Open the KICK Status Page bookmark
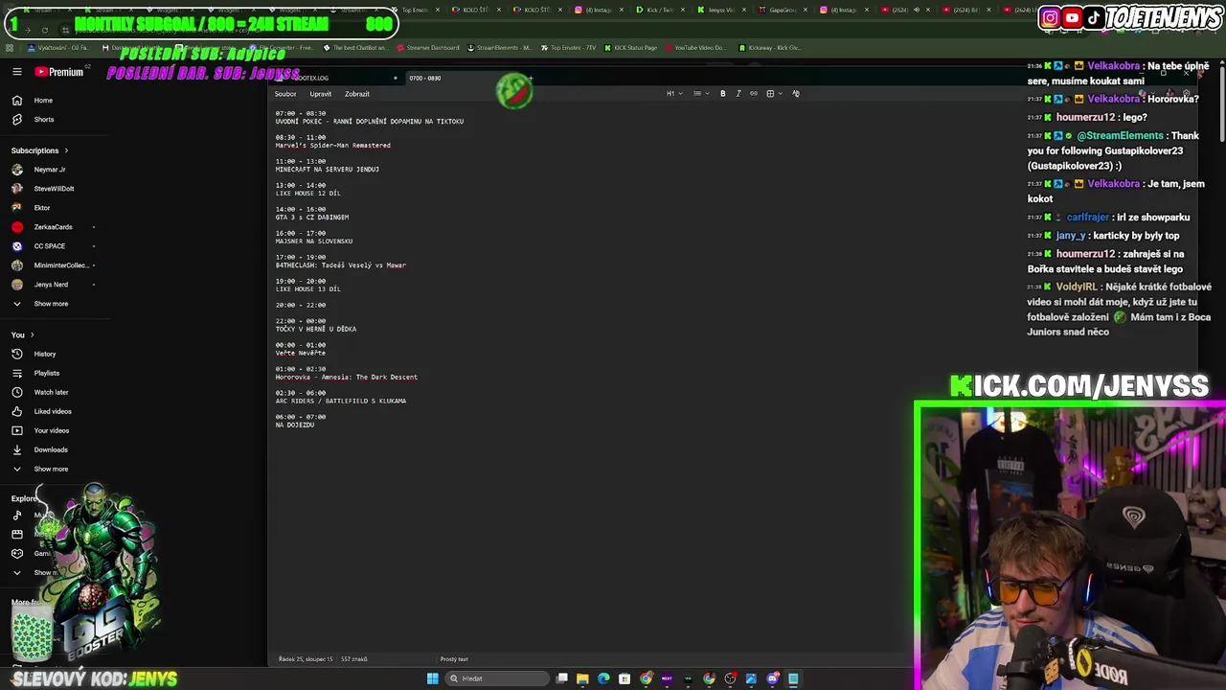Image resolution: width=1226 pixels, height=690 pixels. click(630, 47)
